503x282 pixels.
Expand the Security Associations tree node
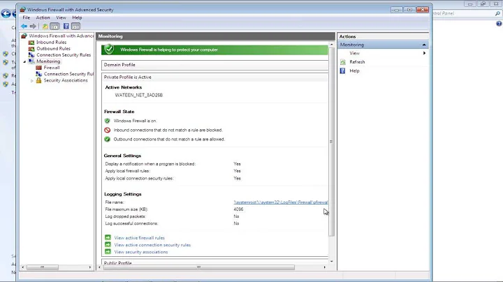pos(32,81)
